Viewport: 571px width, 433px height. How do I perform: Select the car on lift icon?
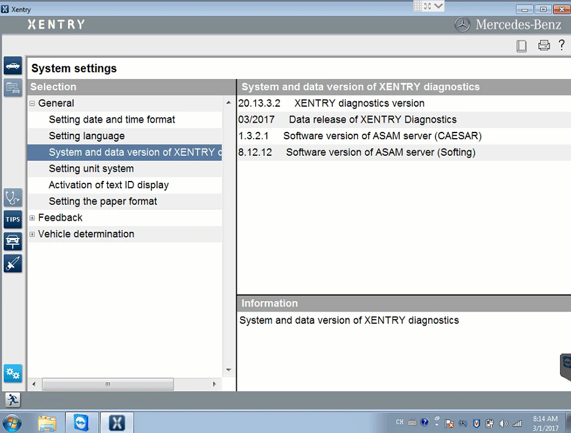tap(13, 242)
